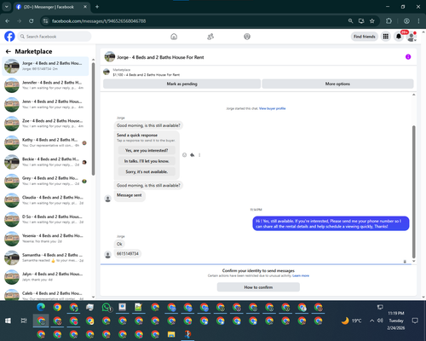The image size is (426, 341).
Task: Open the Jennifer conversation
Action: coord(45,85)
